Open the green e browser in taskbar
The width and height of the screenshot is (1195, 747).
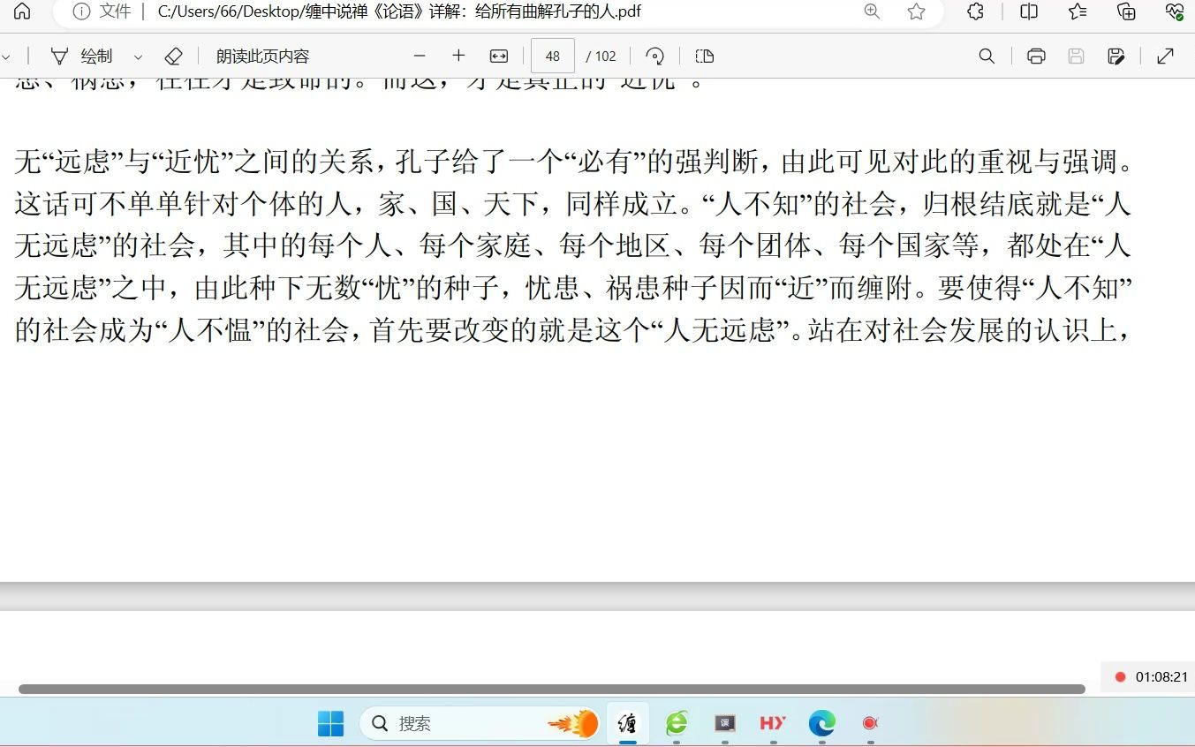pyautogui.click(x=677, y=723)
